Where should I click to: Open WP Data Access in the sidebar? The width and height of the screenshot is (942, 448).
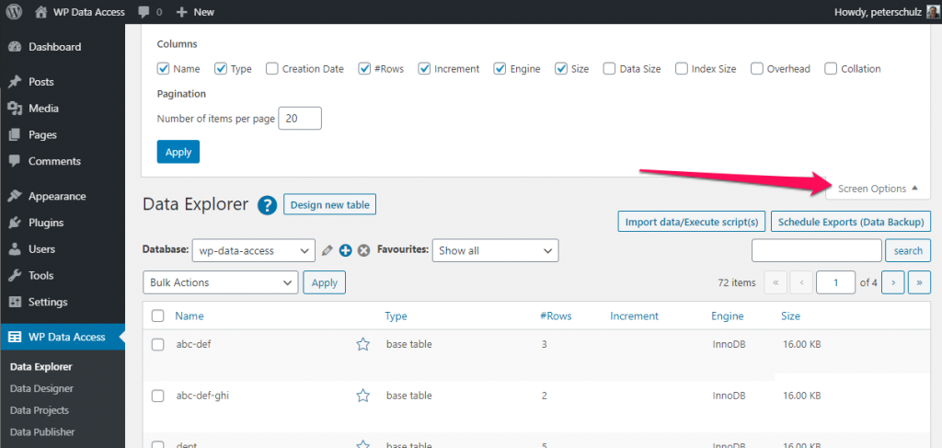(63, 337)
